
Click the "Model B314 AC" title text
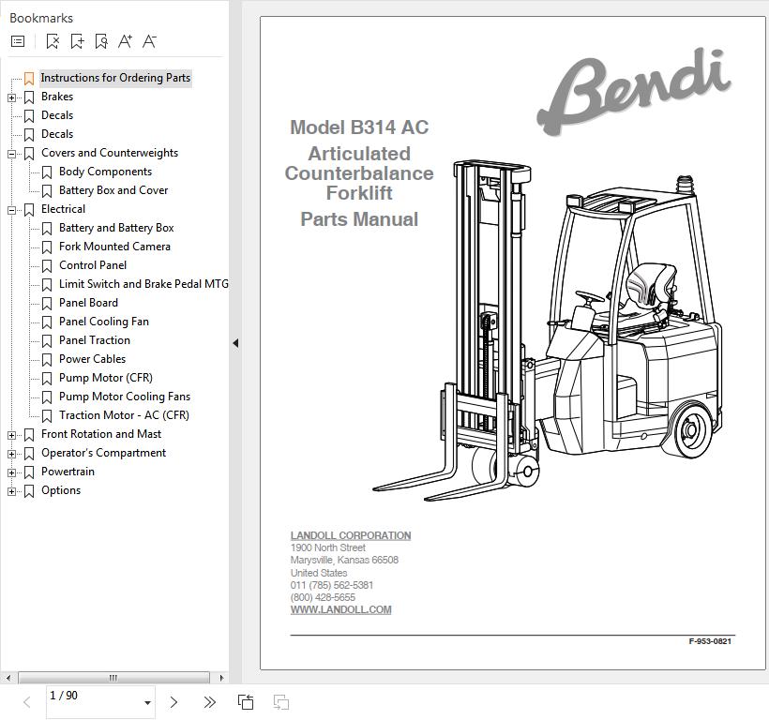click(x=359, y=127)
